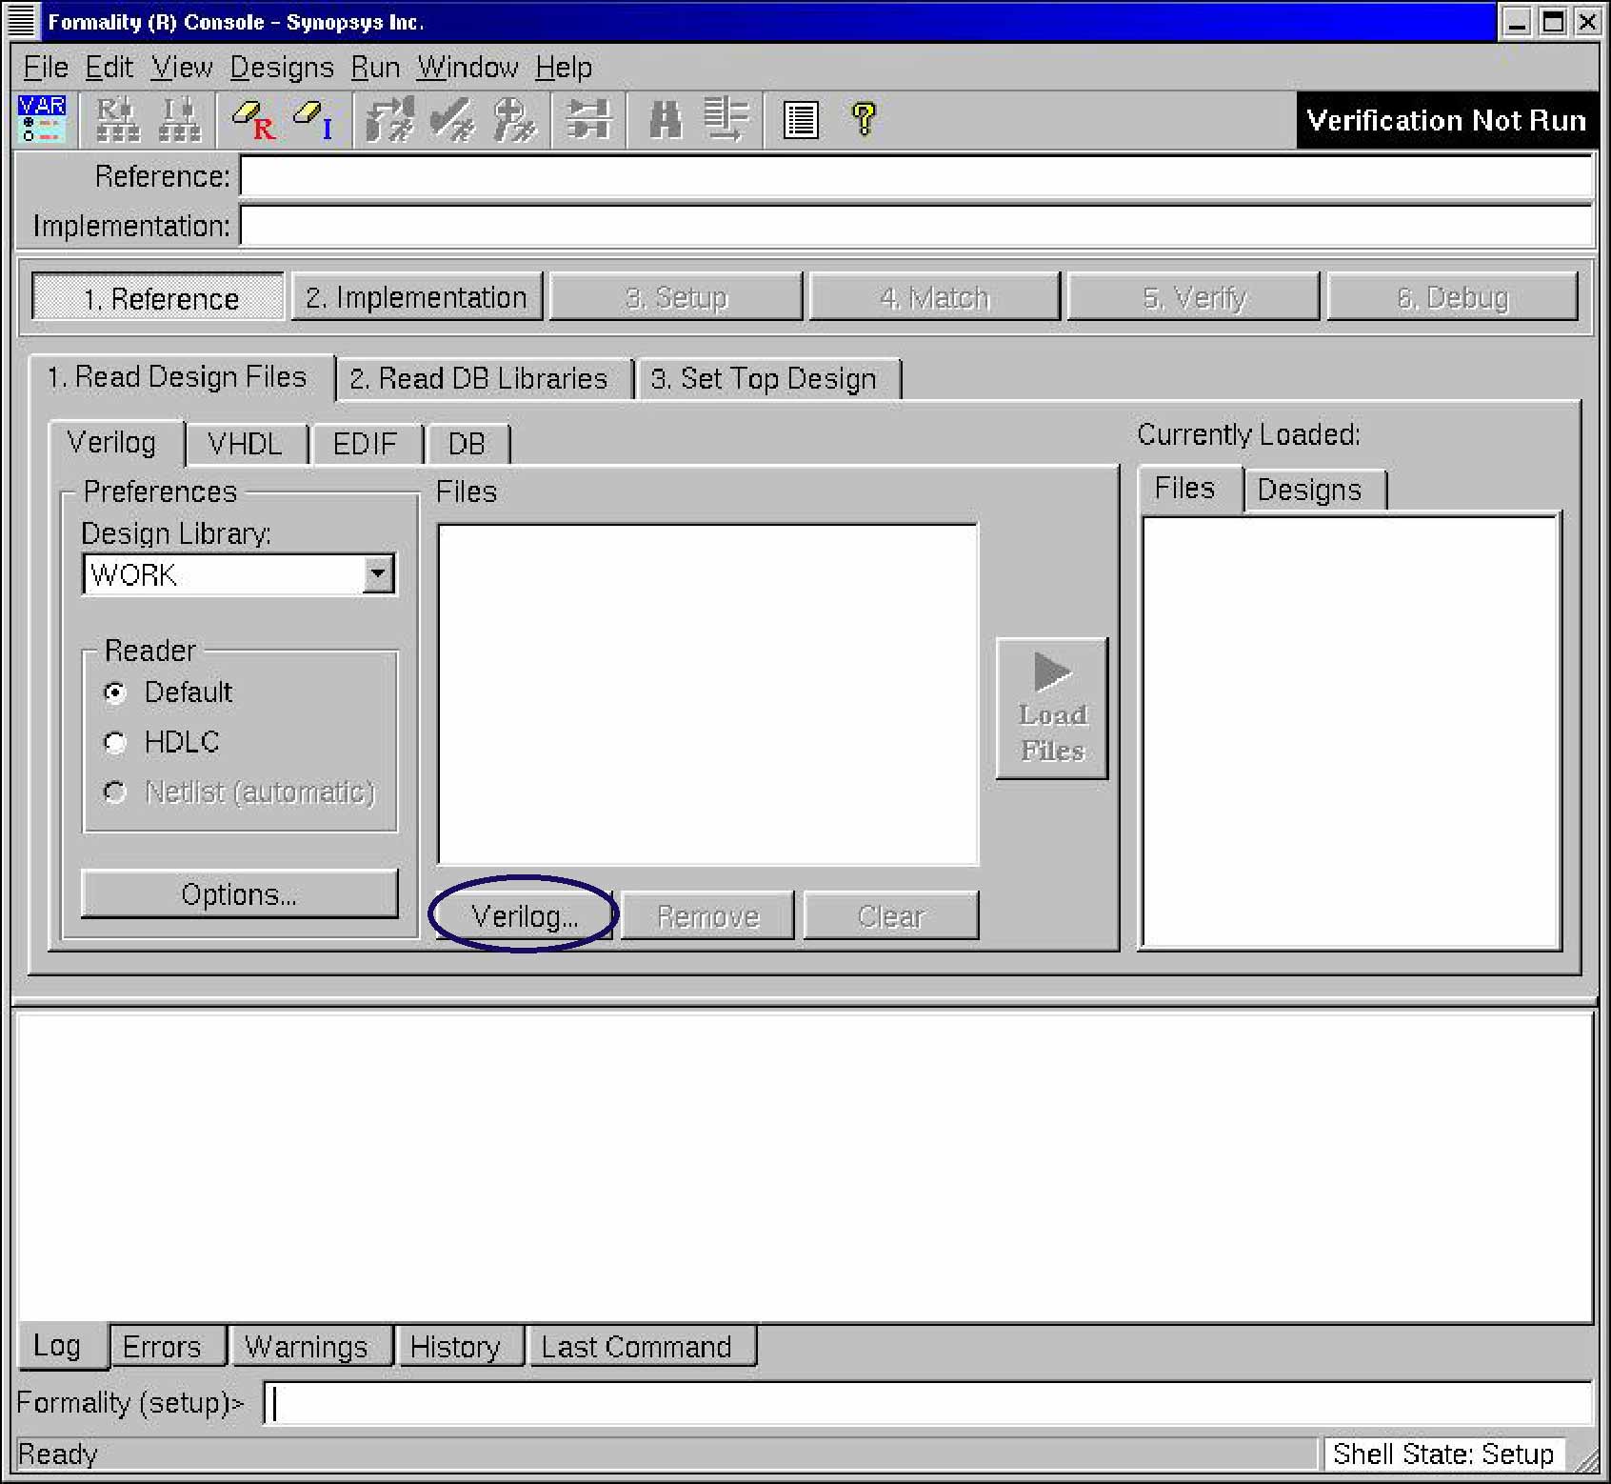Select the Netlist (automatic) radio button
1611x1484 pixels.
coord(114,792)
